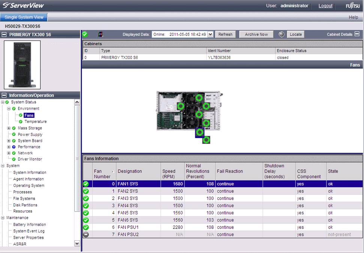Screen dimensions: 364x253
Task: Click the round Locate LED indicator
Action: (x=282, y=34)
